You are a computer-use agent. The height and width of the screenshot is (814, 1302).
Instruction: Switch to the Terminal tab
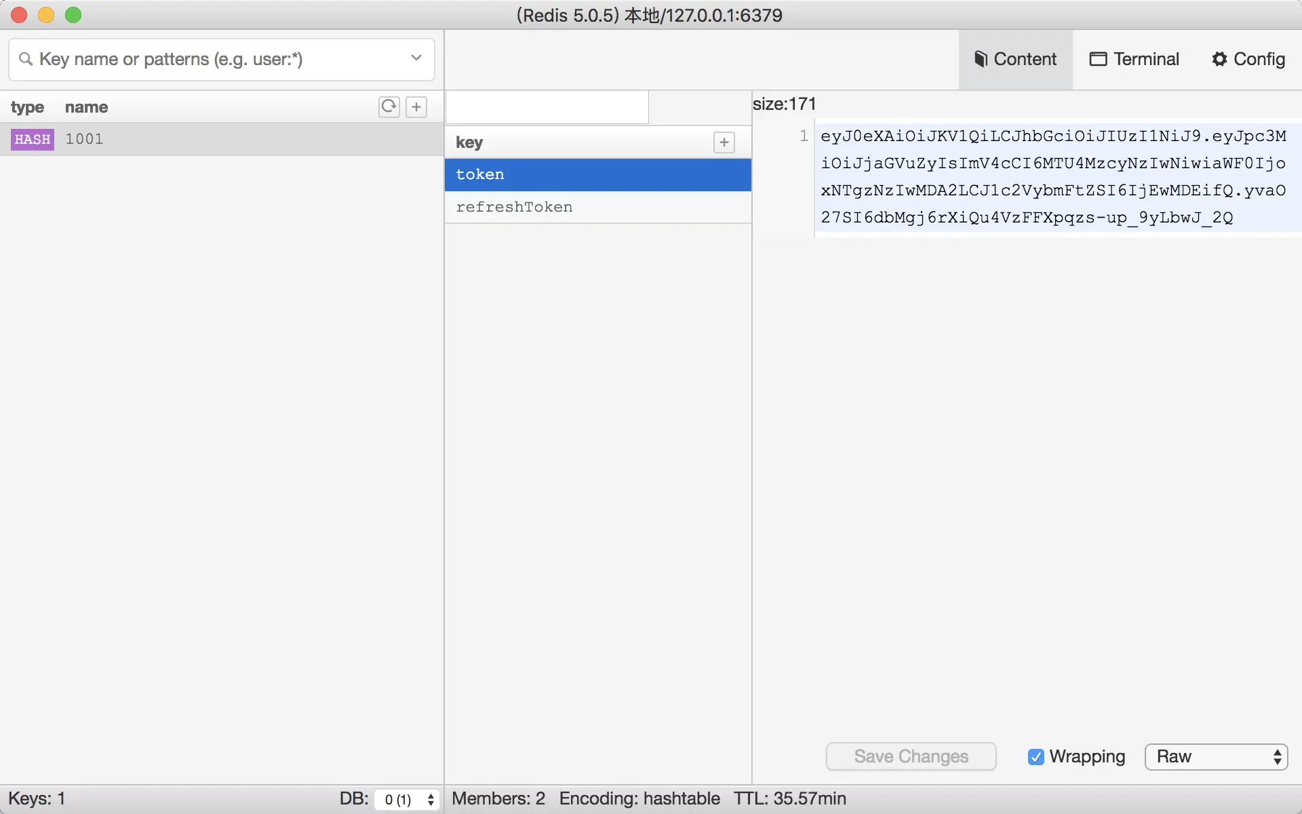[x=1135, y=59]
